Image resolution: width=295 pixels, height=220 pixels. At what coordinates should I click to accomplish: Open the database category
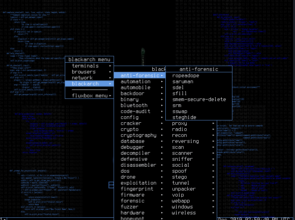tap(140, 141)
